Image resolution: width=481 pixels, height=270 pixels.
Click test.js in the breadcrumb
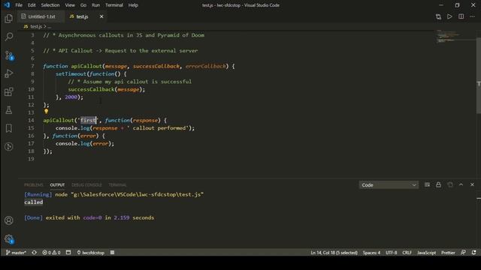[x=36, y=27]
